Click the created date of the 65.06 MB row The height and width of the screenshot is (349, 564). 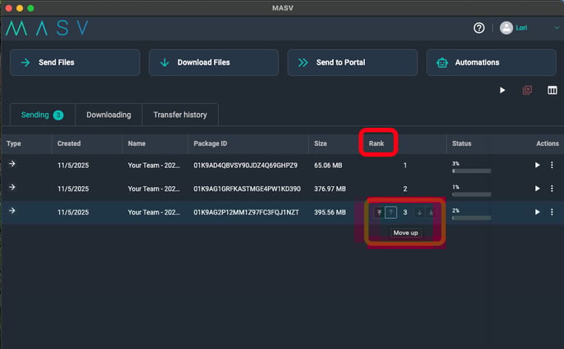coord(73,165)
